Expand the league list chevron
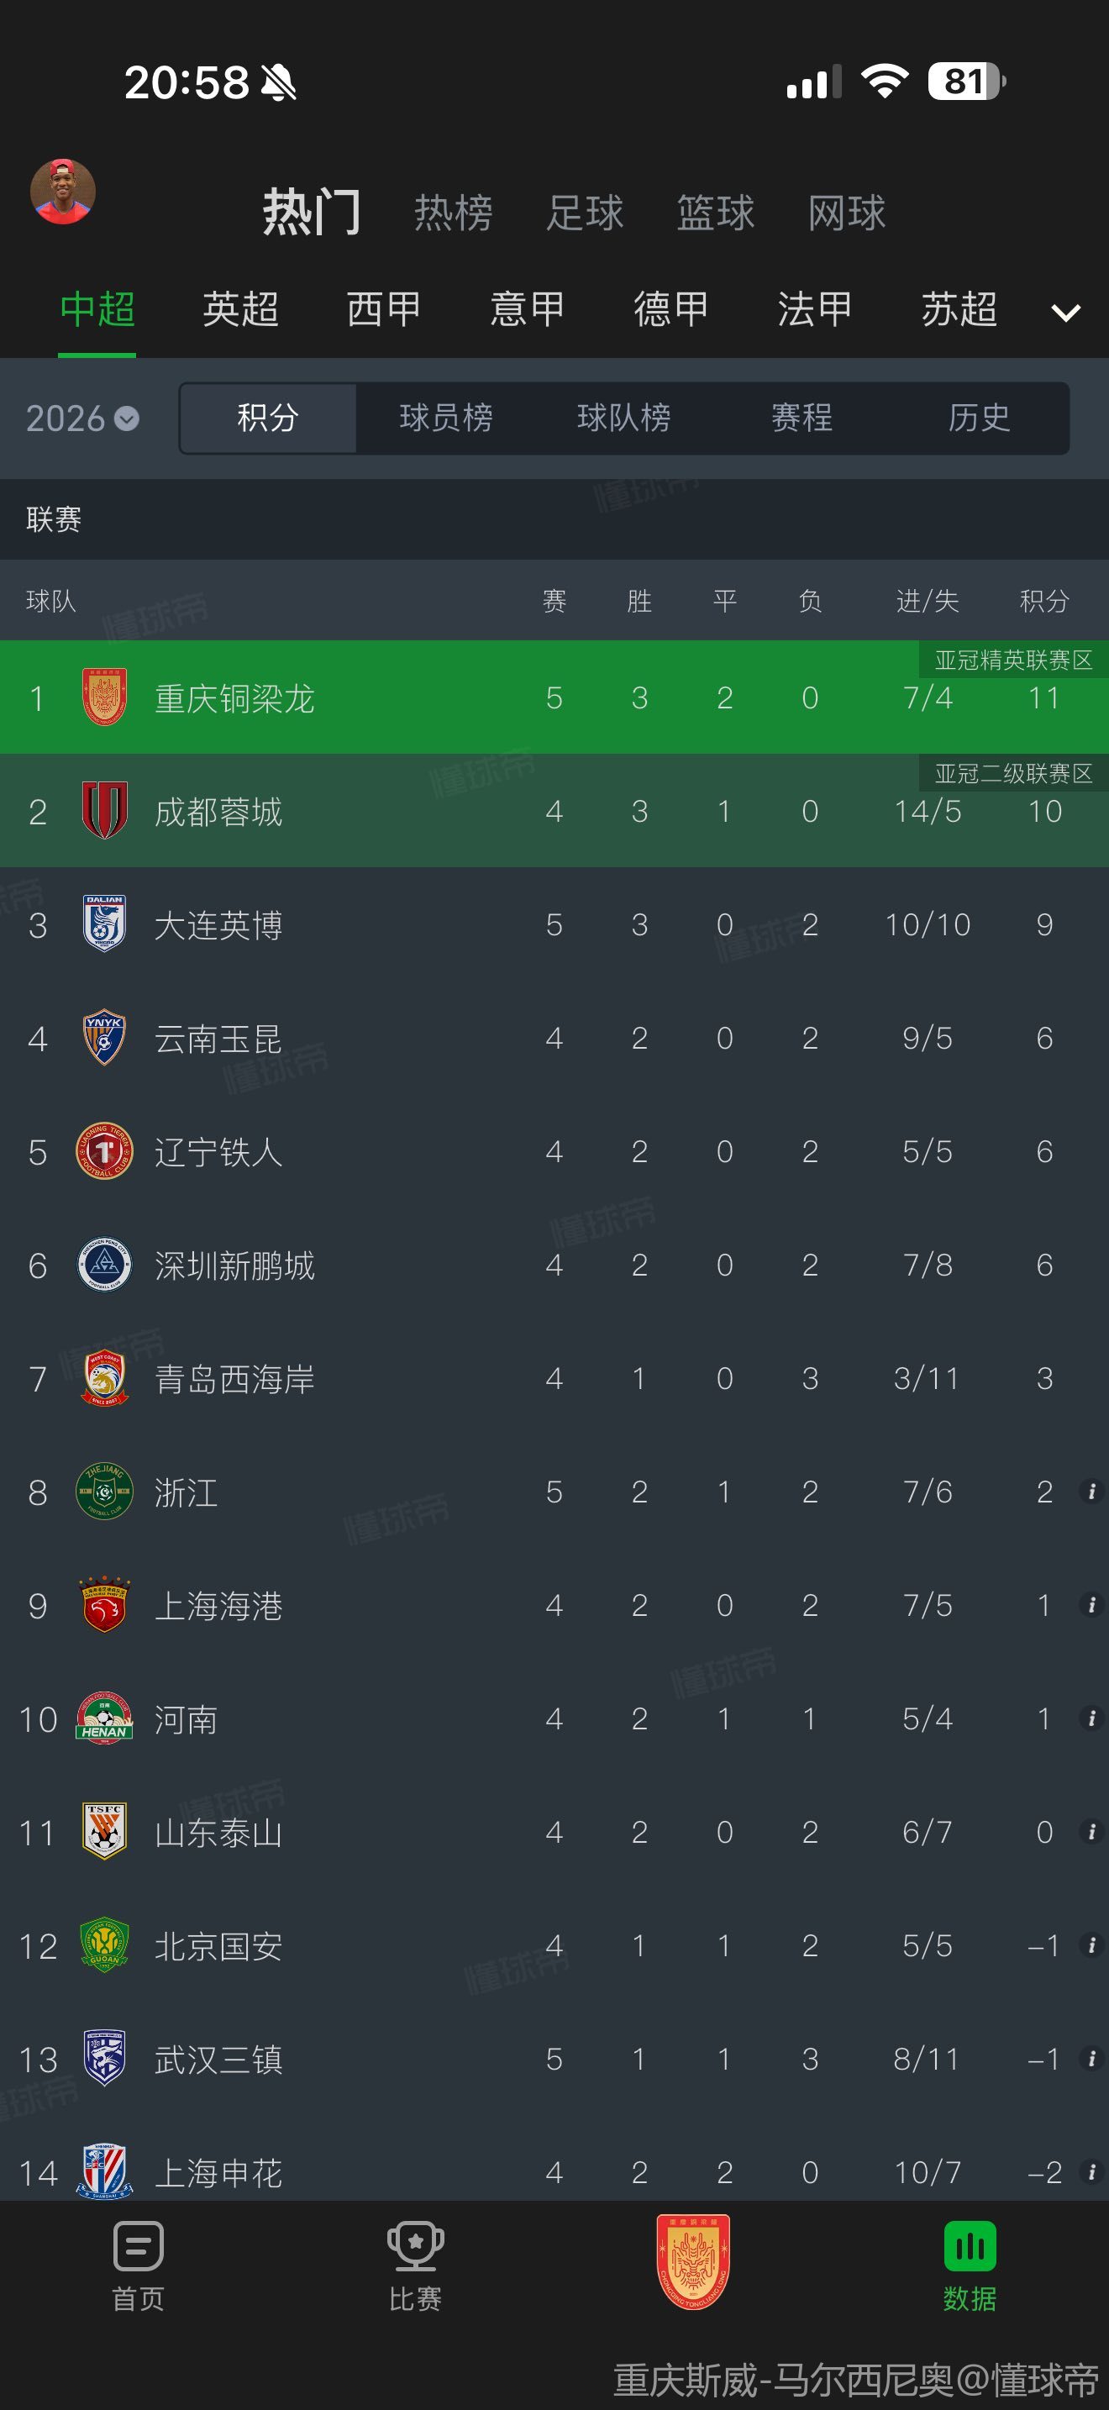Screen dimensions: 1109x2410 (1066, 312)
